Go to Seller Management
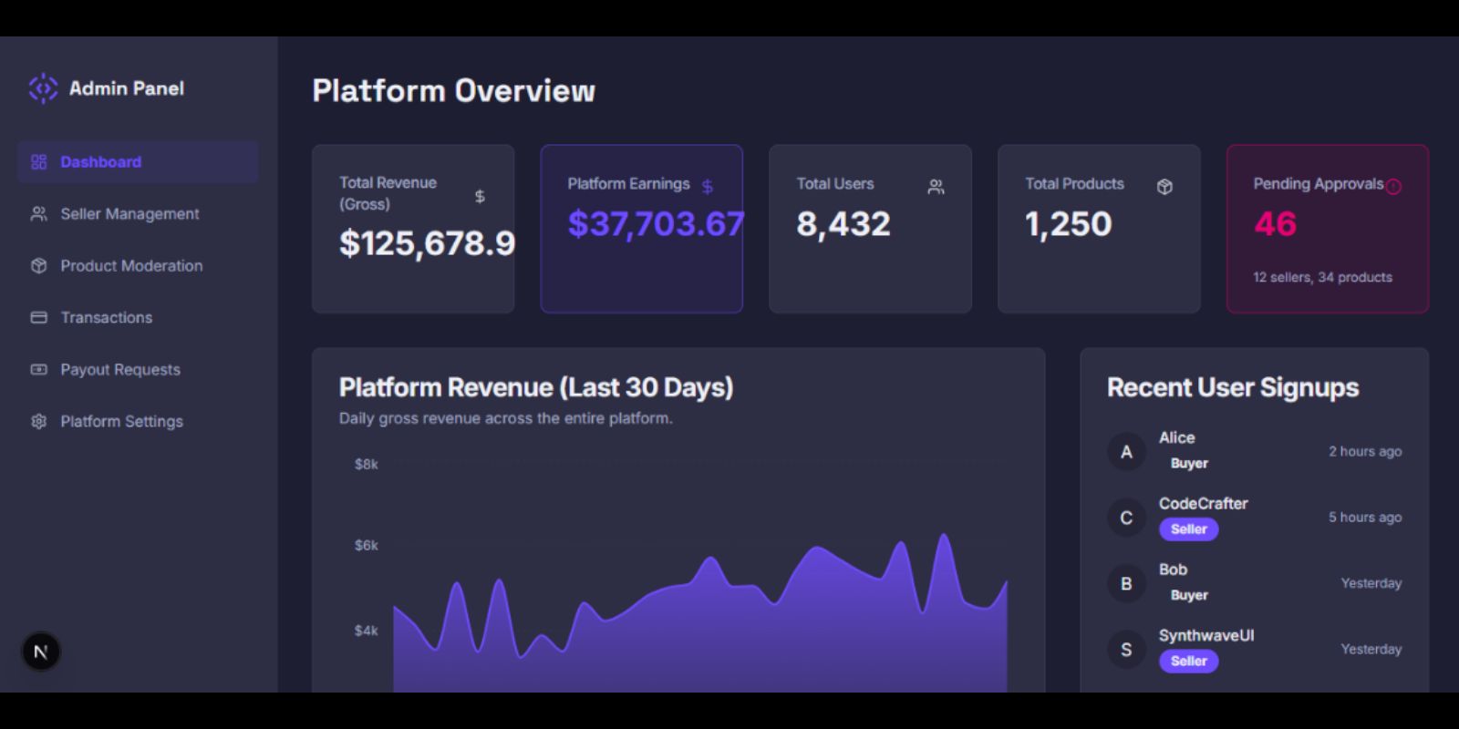The height and width of the screenshot is (729, 1459). pos(129,214)
